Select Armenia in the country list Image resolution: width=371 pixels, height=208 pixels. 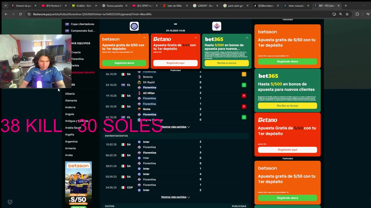[70, 148]
